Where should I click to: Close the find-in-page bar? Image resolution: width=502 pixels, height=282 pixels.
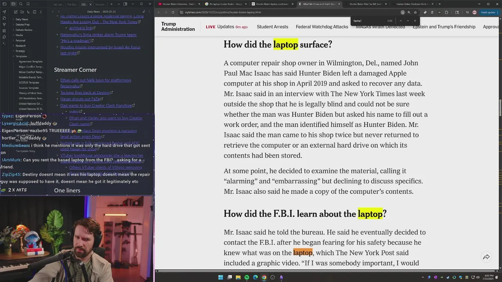[415, 21]
